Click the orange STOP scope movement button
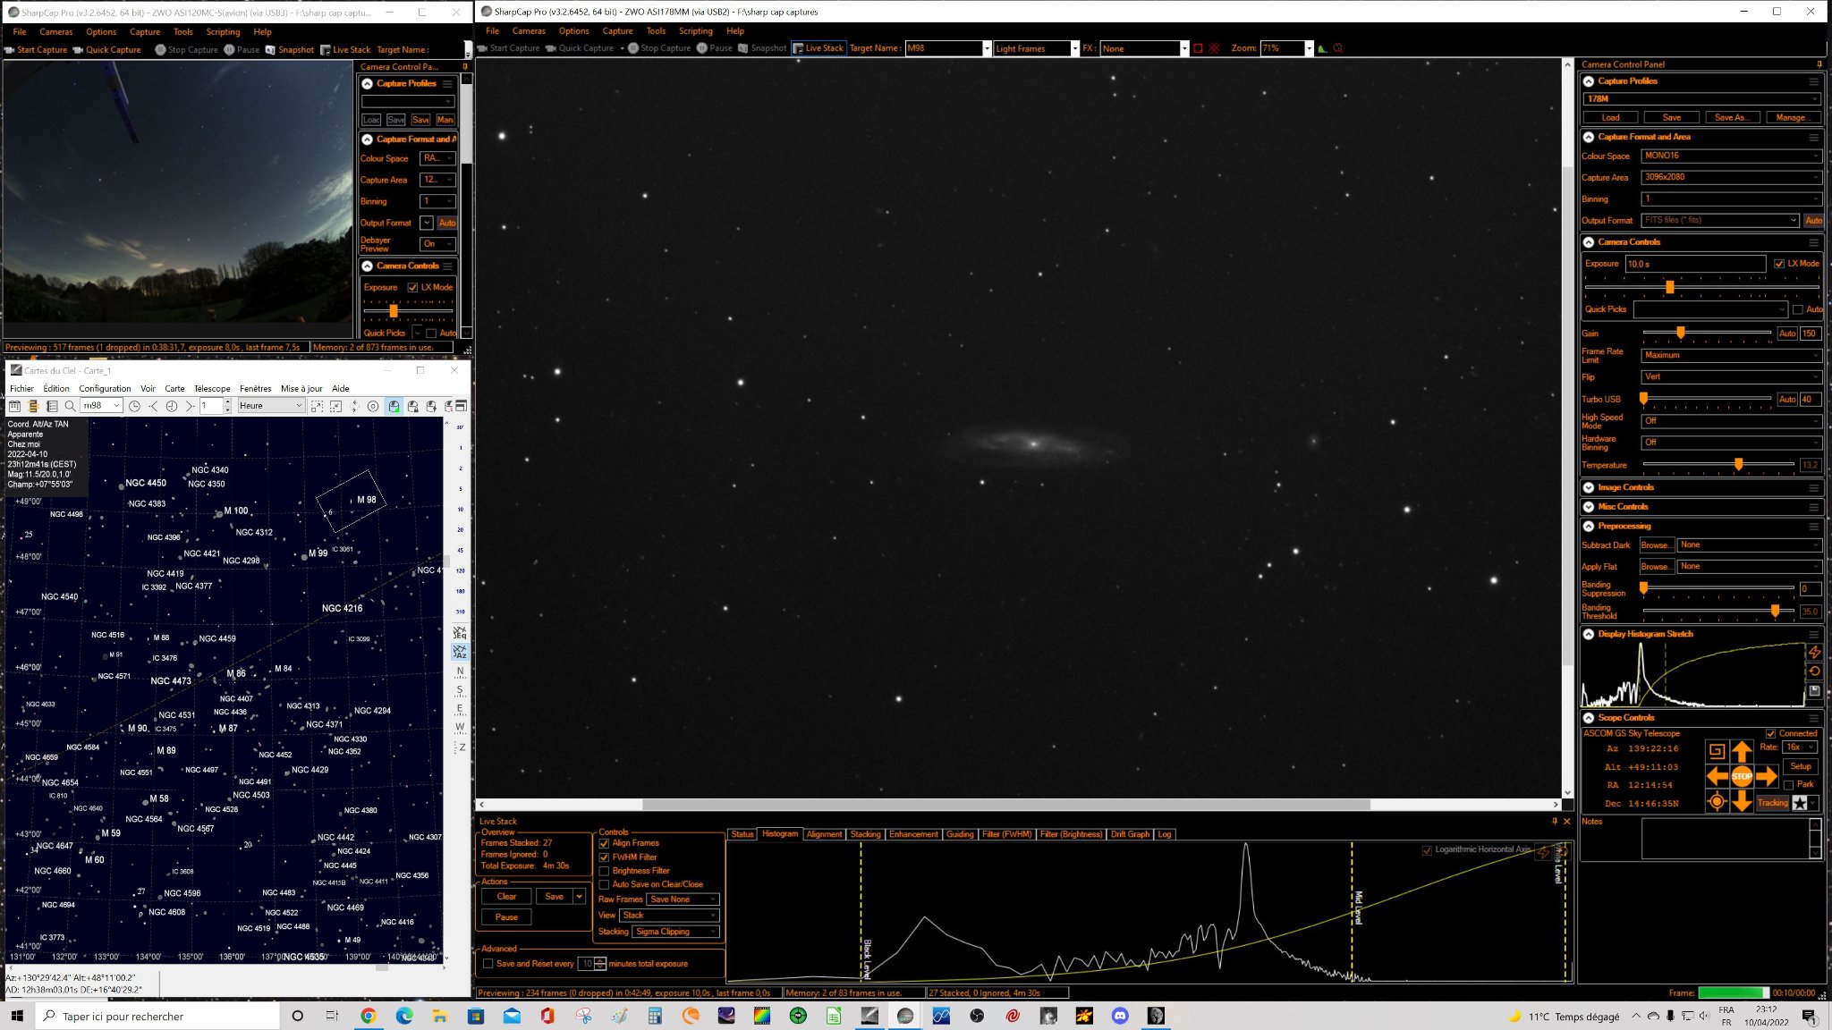 click(x=1741, y=776)
